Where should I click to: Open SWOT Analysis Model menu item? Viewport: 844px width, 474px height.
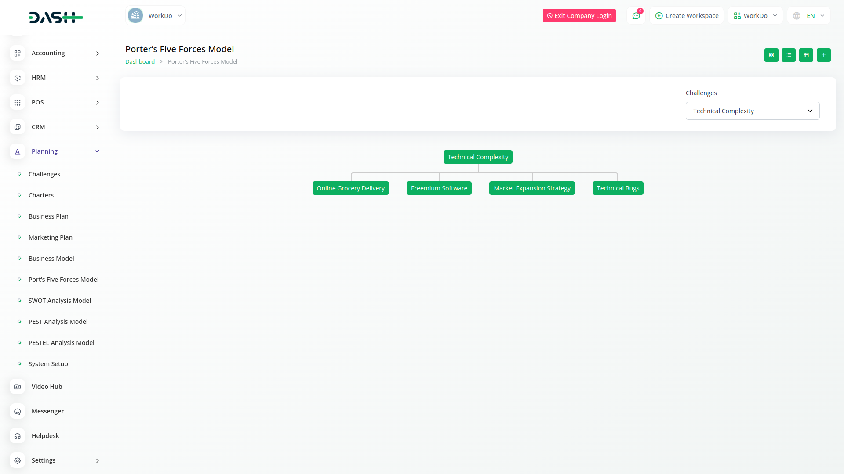pos(59,301)
